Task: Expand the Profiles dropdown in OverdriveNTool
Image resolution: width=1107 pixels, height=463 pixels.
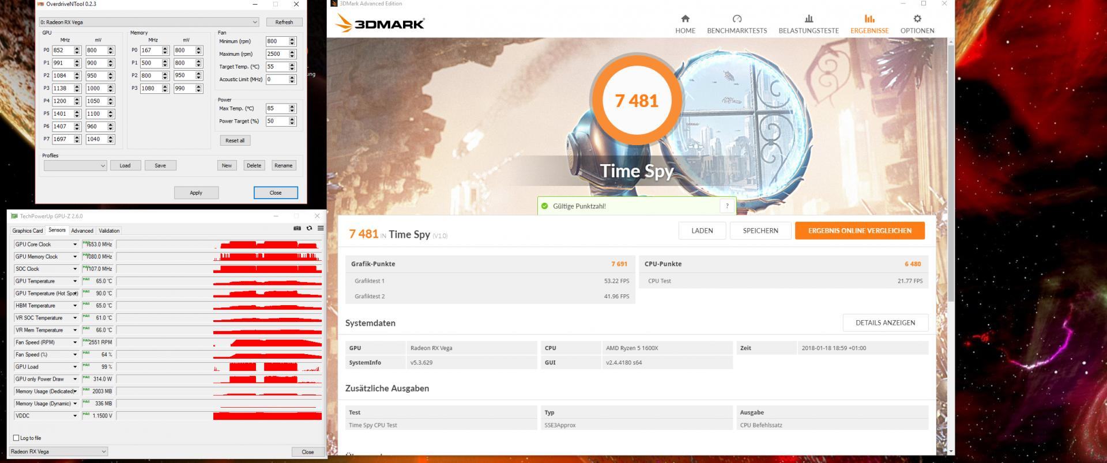Action: click(75, 165)
